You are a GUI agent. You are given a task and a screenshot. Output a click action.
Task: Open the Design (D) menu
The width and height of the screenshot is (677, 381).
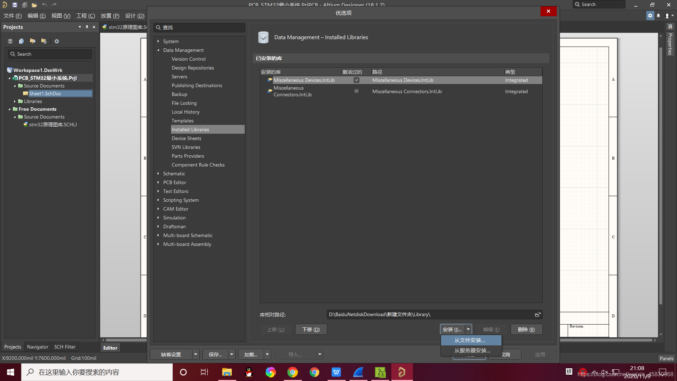click(135, 16)
